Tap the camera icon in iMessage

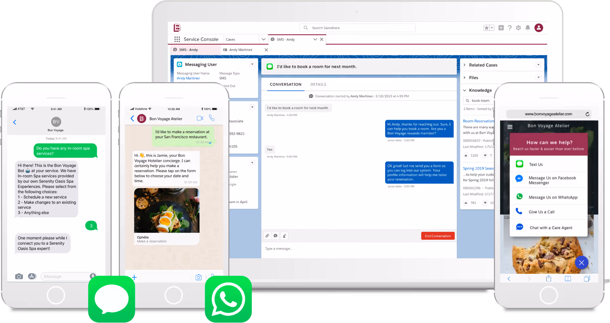tap(19, 276)
